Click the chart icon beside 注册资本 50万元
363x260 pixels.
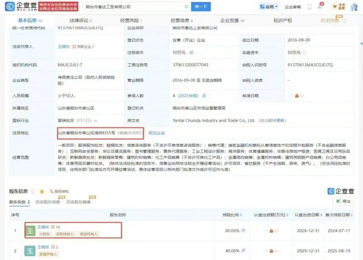[191, 53]
